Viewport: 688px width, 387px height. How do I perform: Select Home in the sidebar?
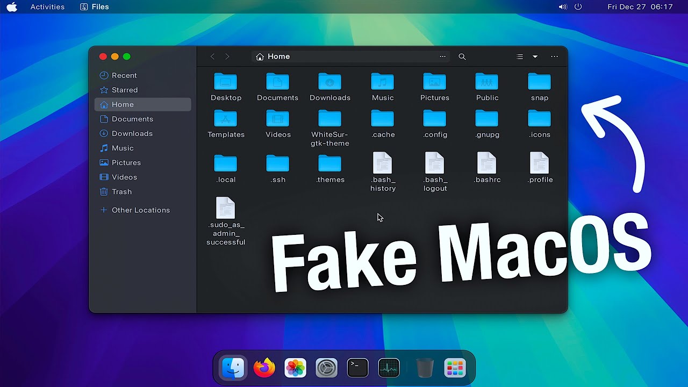click(142, 104)
